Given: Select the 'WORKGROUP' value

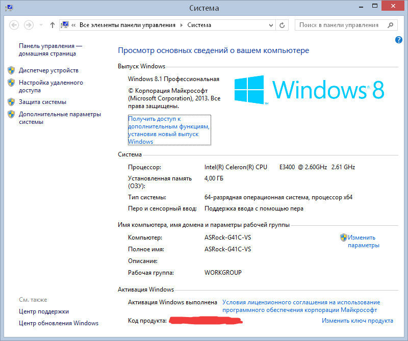Looking at the screenshot, I should pyautogui.click(x=223, y=273).
